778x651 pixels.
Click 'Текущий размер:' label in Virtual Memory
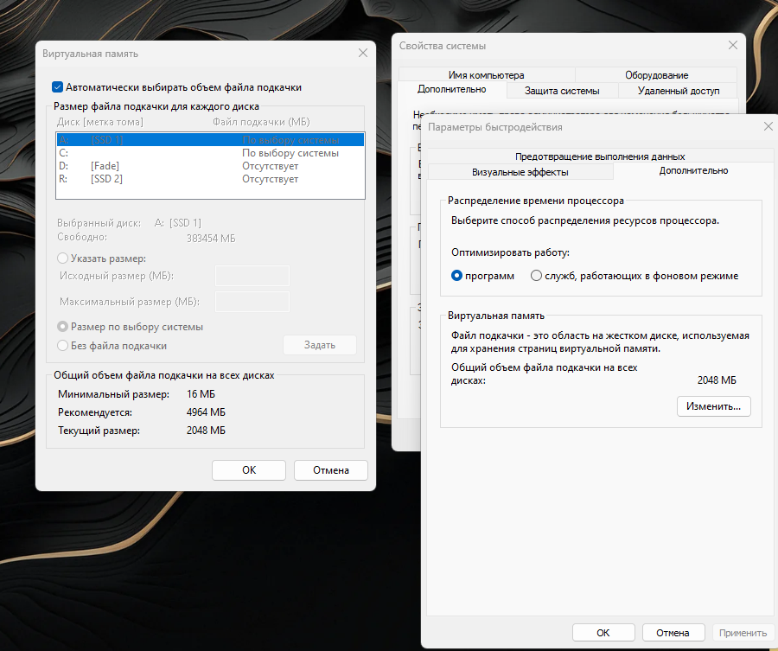click(x=99, y=431)
